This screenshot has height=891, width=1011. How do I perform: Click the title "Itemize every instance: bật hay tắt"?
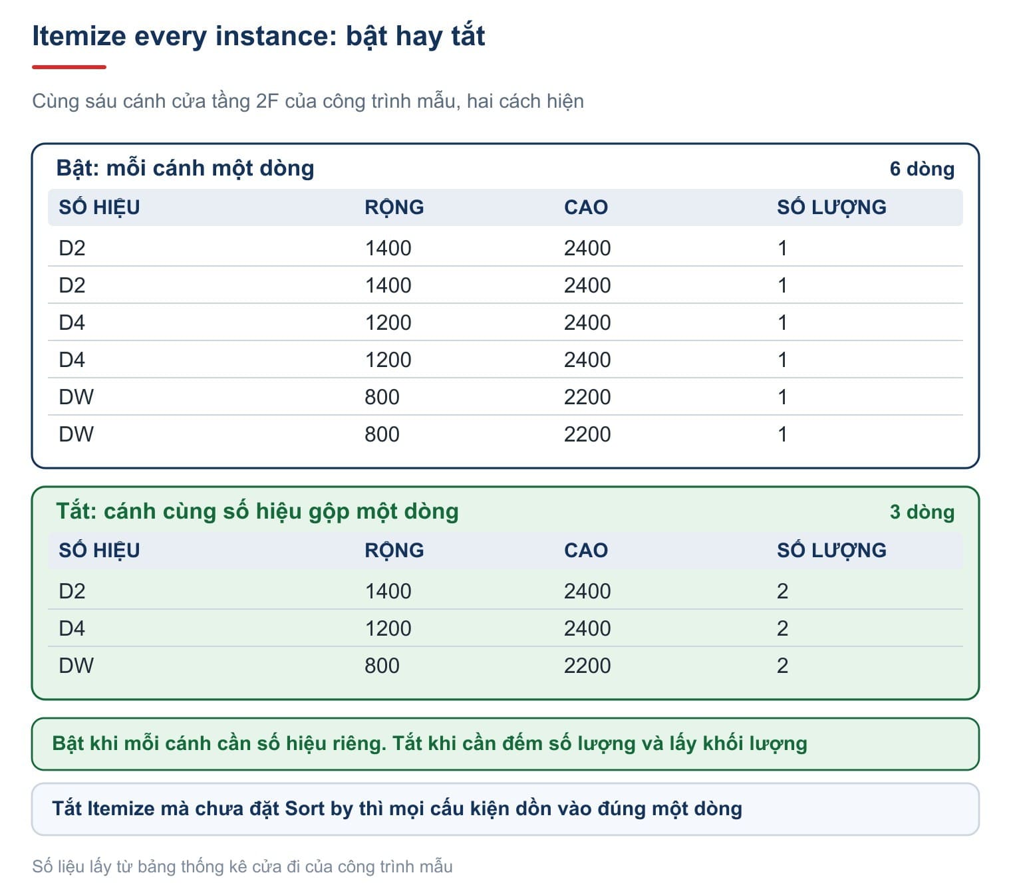(x=258, y=37)
